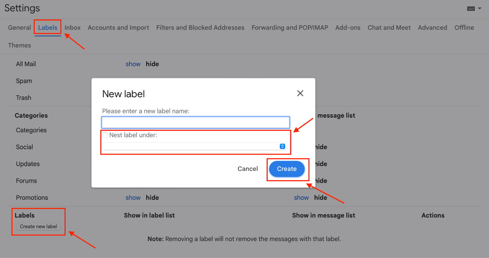
Task: Show All Mail in label list
Action: pyautogui.click(x=133, y=64)
